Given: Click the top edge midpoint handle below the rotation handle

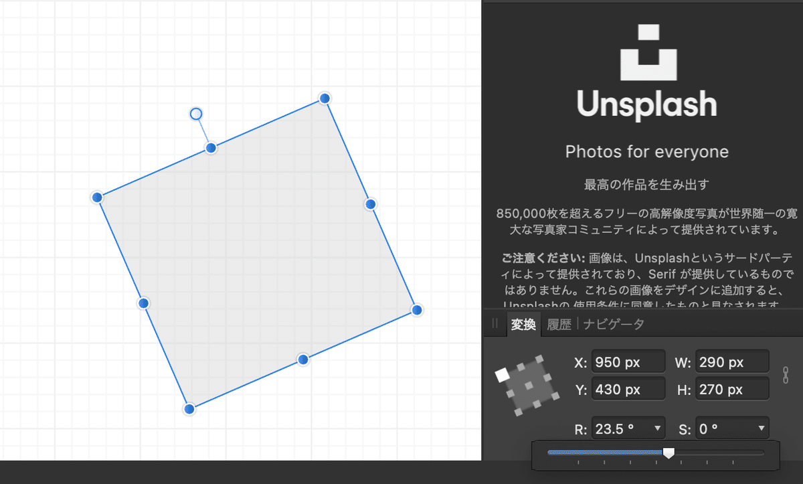Looking at the screenshot, I should pos(211,147).
